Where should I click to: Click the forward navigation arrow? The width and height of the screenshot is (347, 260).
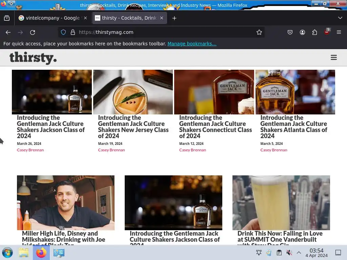click(x=20, y=32)
